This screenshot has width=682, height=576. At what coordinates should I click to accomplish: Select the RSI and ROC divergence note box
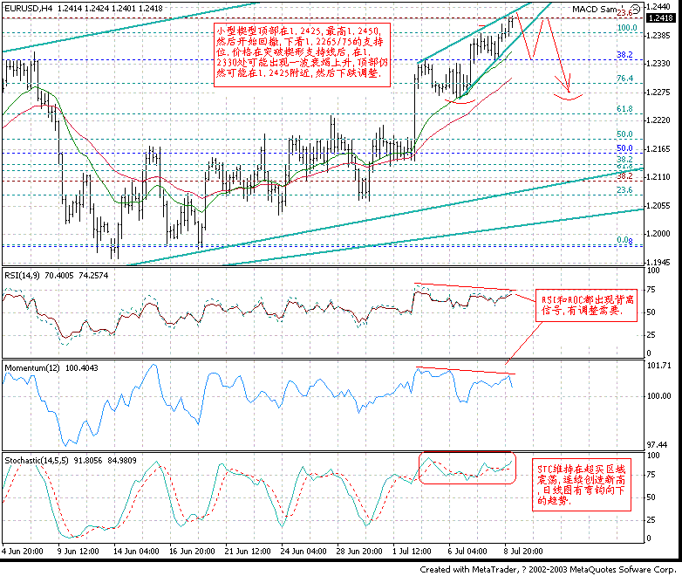[x=586, y=305]
